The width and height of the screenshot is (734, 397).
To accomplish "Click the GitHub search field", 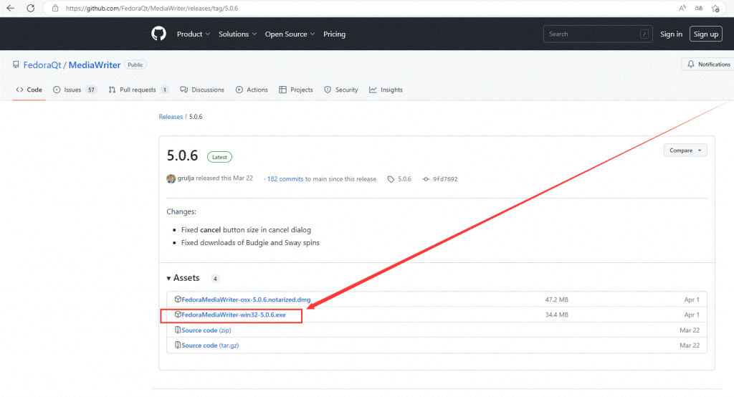I will coord(599,34).
